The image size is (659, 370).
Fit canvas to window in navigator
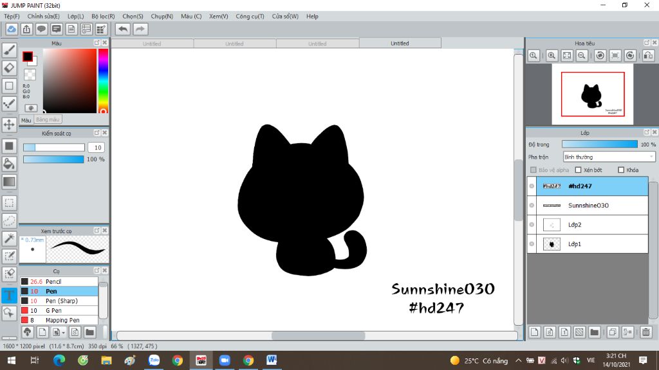pos(567,55)
